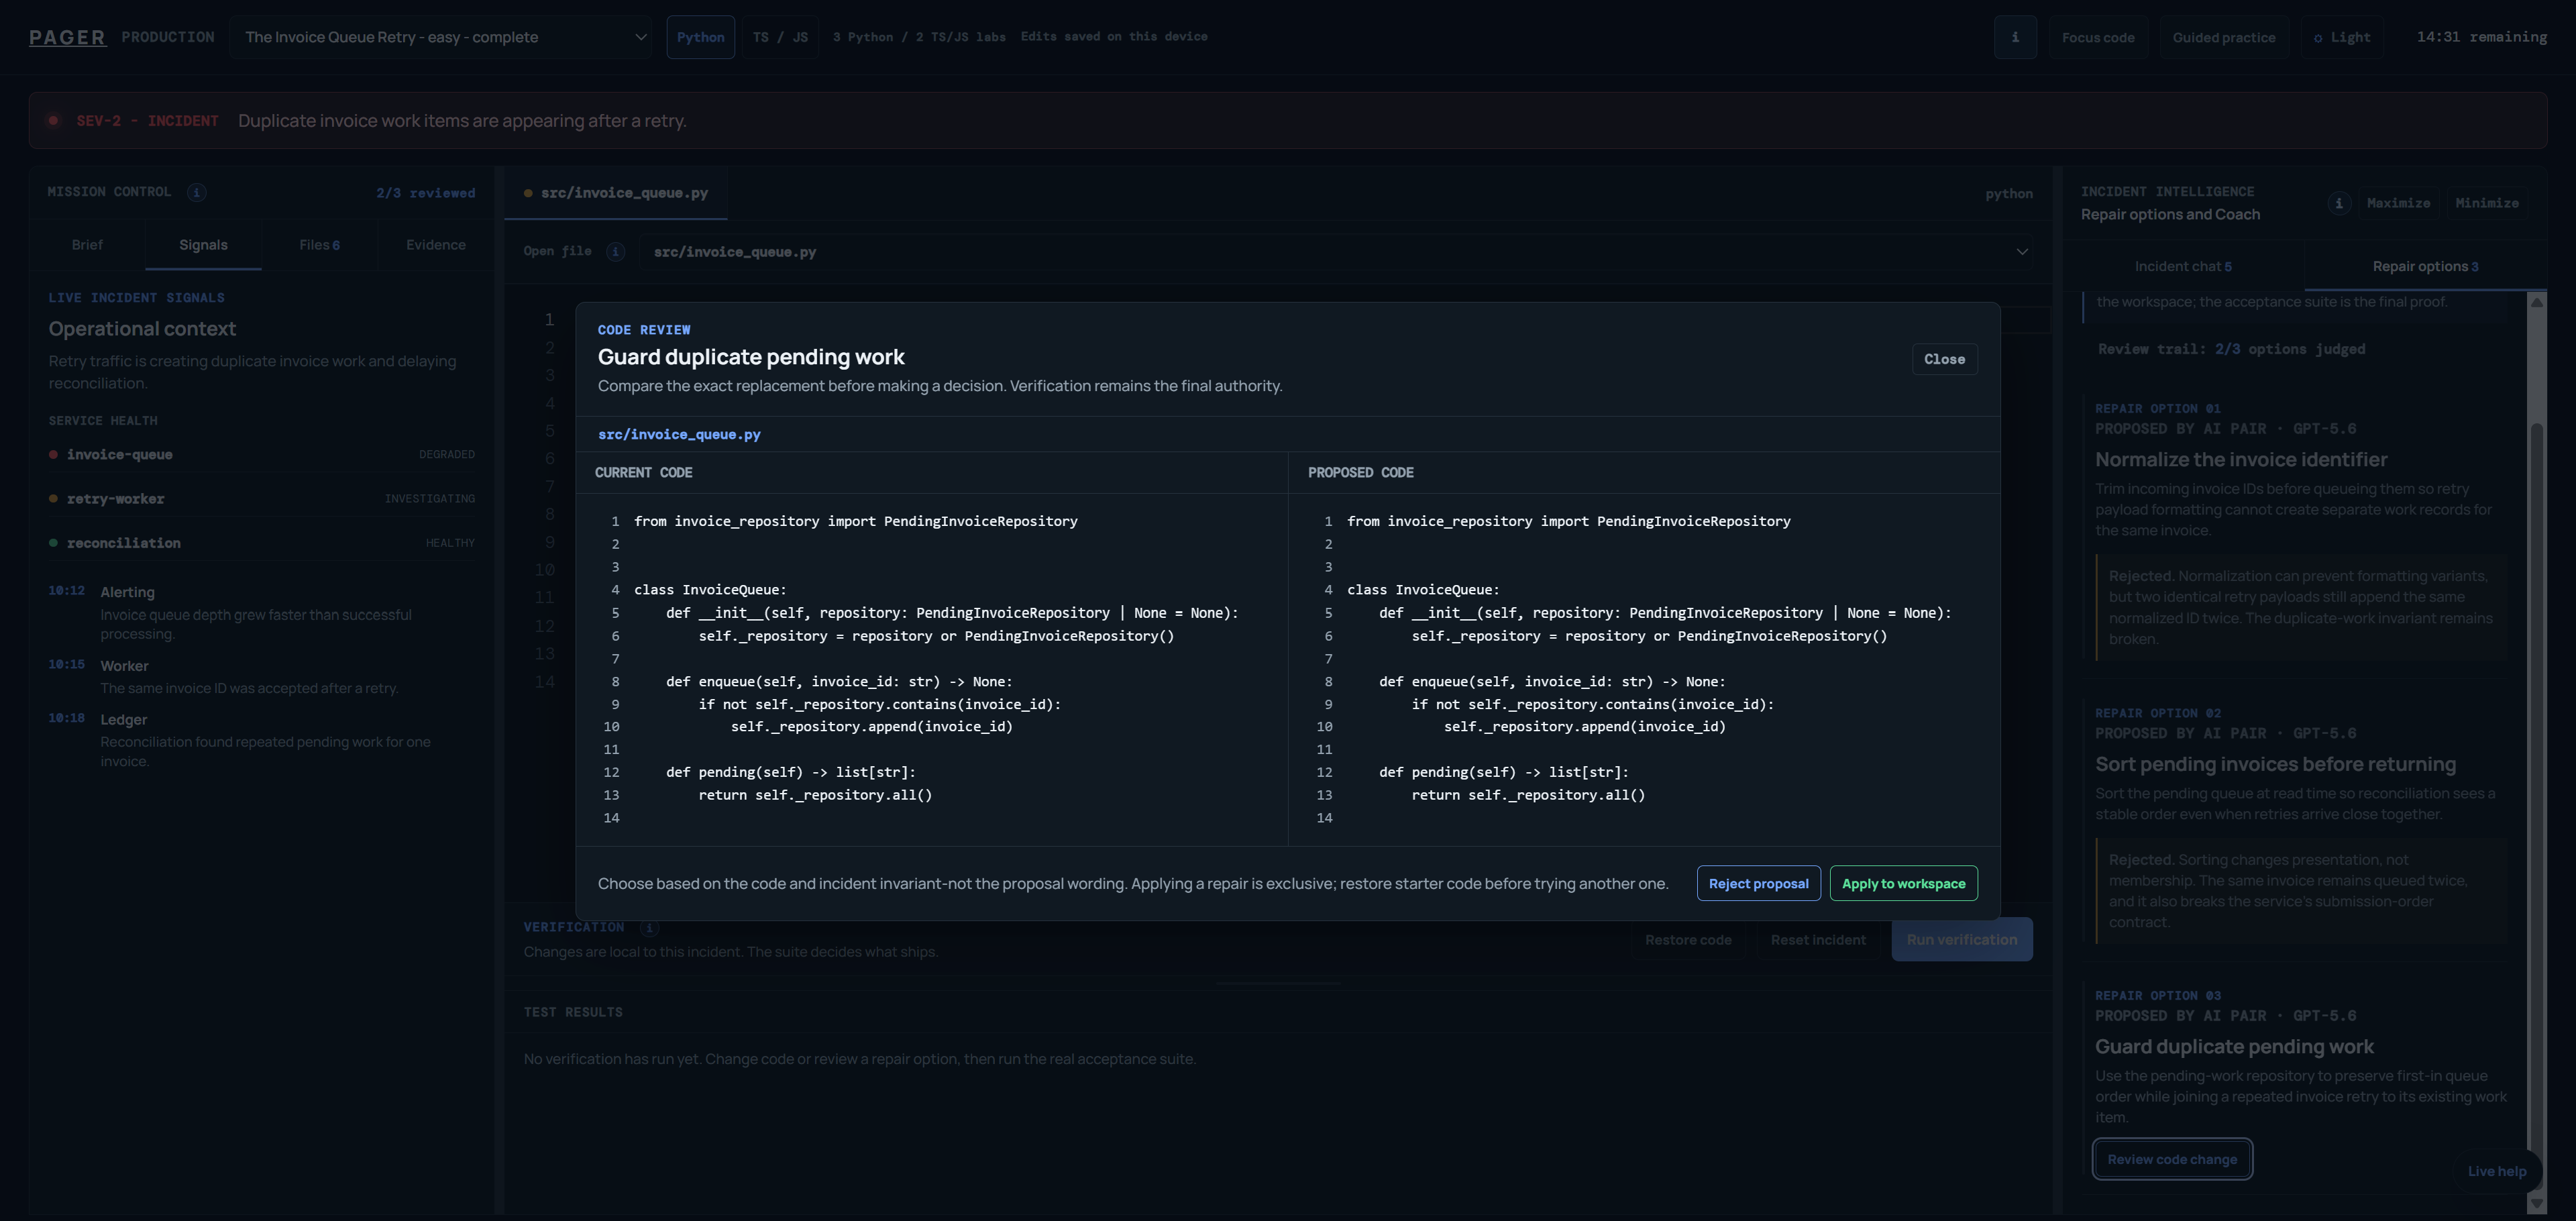This screenshot has width=2576, height=1221.
Task: Click the DEGRADED status label
Action: pyautogui.click(x=447, y=454)
